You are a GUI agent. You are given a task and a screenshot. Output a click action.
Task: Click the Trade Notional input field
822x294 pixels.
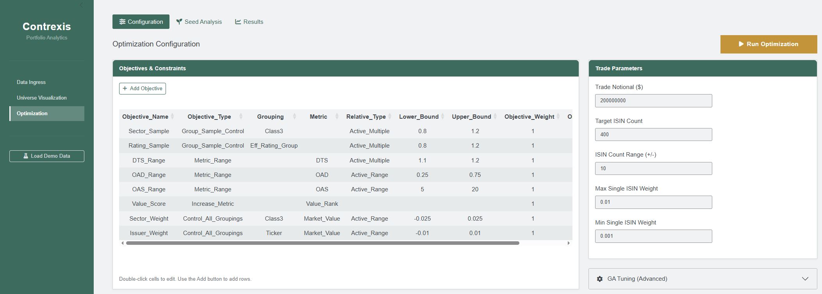[x=653, y=101]
